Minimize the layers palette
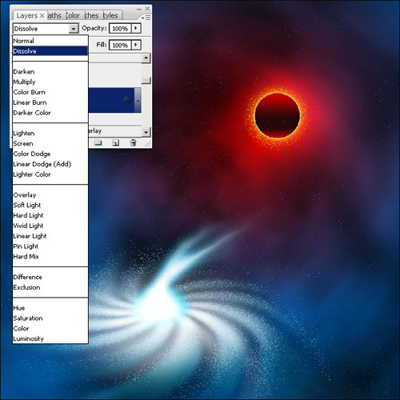400x400 pixels. (x=139, y=9)
